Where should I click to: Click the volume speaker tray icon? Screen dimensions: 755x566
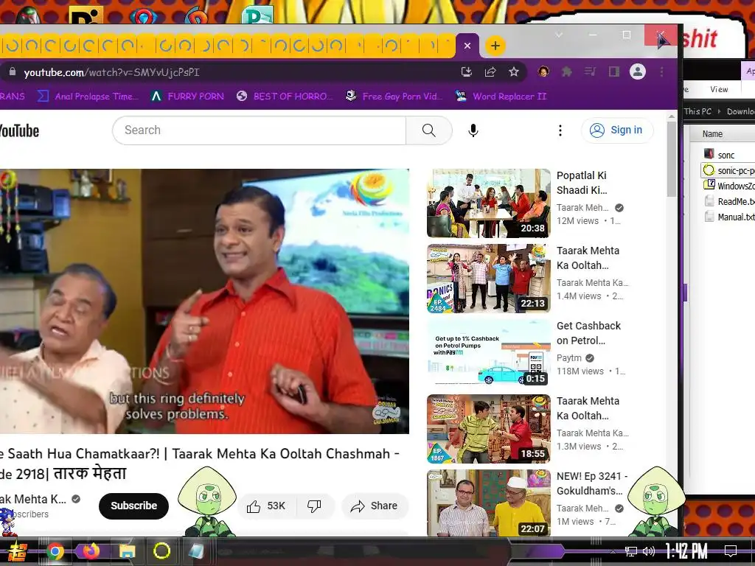click(x=649, y=551)
